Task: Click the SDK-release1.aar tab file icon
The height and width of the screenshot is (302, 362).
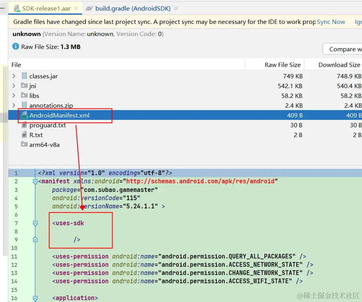Action: [17, 9]
